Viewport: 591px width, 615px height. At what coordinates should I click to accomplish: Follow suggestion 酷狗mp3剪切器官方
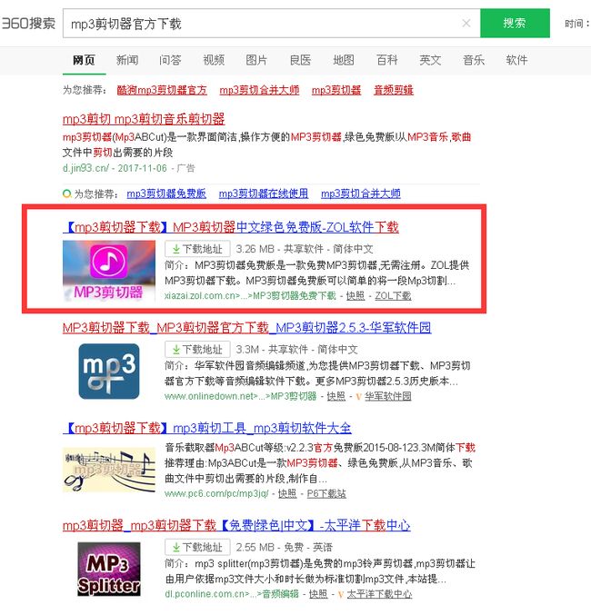coord(162,90)
